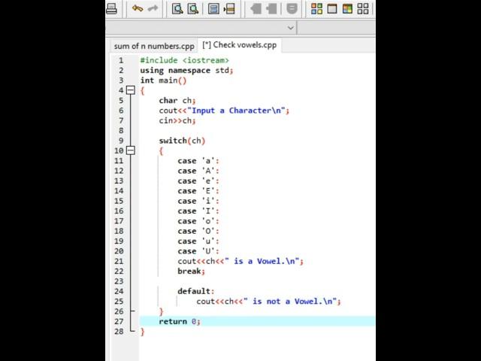Click the greyed shield-shaped toolbar icon
The width and height of the screenshot is (481, 361).
click(292, 8)
